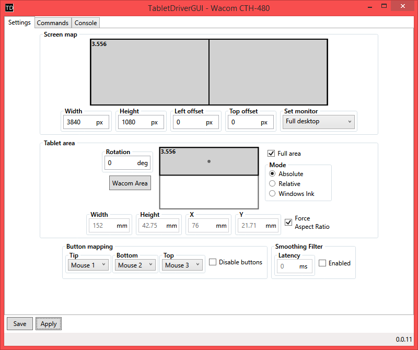
Task: Open the Tip button mapping dropdown
Action: coord(88,265)
